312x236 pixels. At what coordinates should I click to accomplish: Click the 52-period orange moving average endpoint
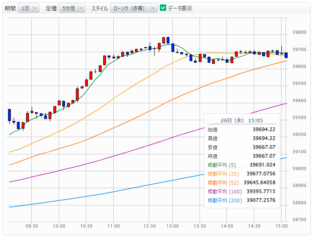[x=286, y=61]
